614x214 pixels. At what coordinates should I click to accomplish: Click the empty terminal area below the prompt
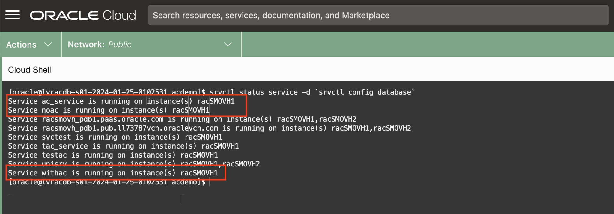click(300, 200)
